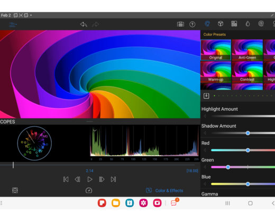This screenshot has height=211, width=275.
Task: Apply the Warm-up color preset
Action: point(216,72)
